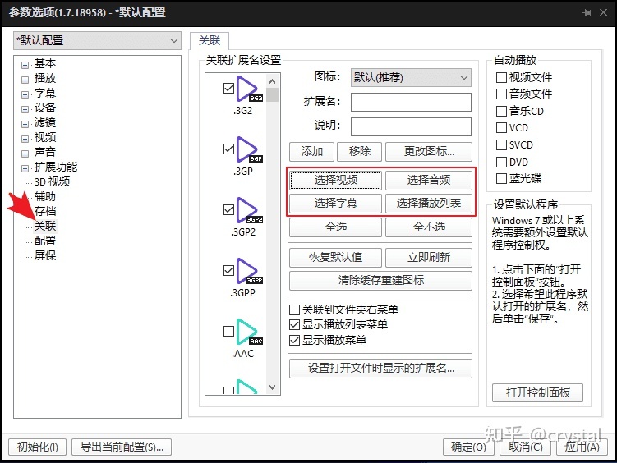
Task: Click the 全不选 button
Action: (x=429, y=227)
